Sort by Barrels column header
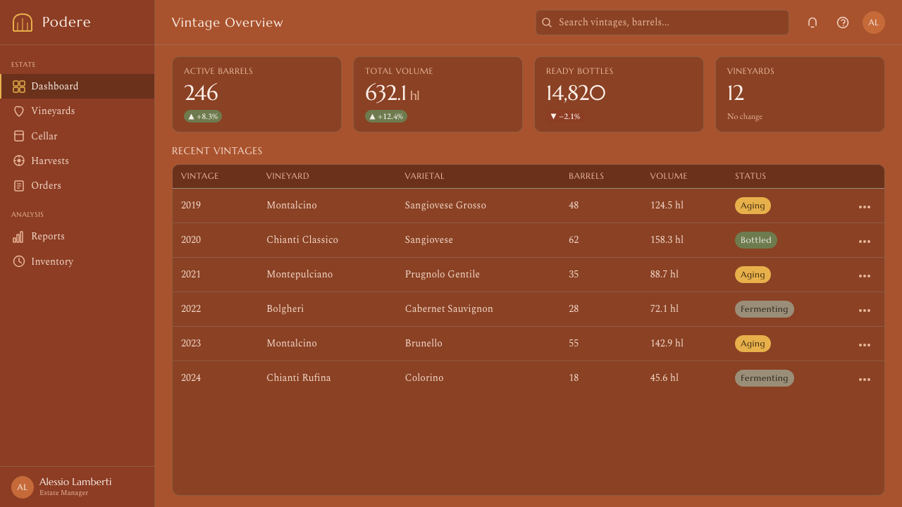 point(586,176)
